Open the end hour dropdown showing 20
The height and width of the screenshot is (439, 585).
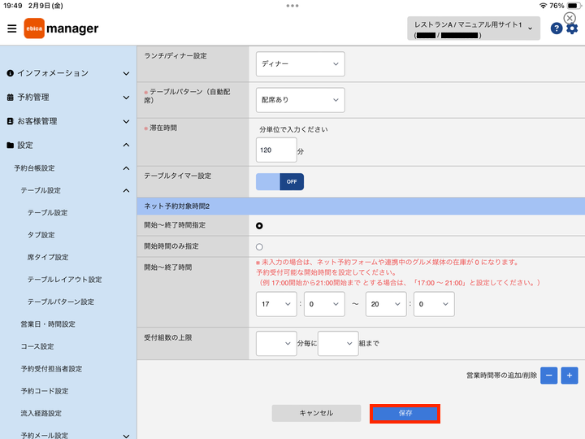[386, 304]
